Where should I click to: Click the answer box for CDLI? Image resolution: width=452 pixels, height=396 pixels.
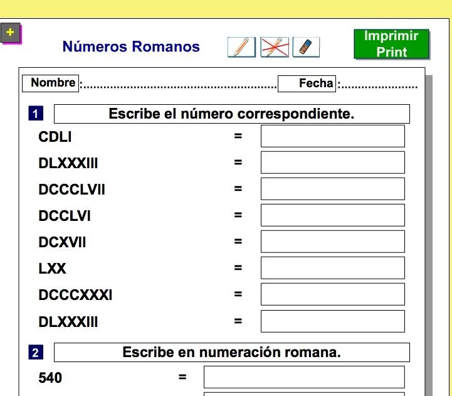333,136
